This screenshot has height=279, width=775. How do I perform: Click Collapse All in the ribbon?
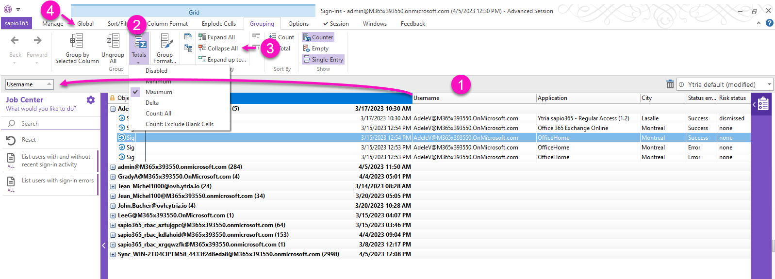tap(218, 48)
